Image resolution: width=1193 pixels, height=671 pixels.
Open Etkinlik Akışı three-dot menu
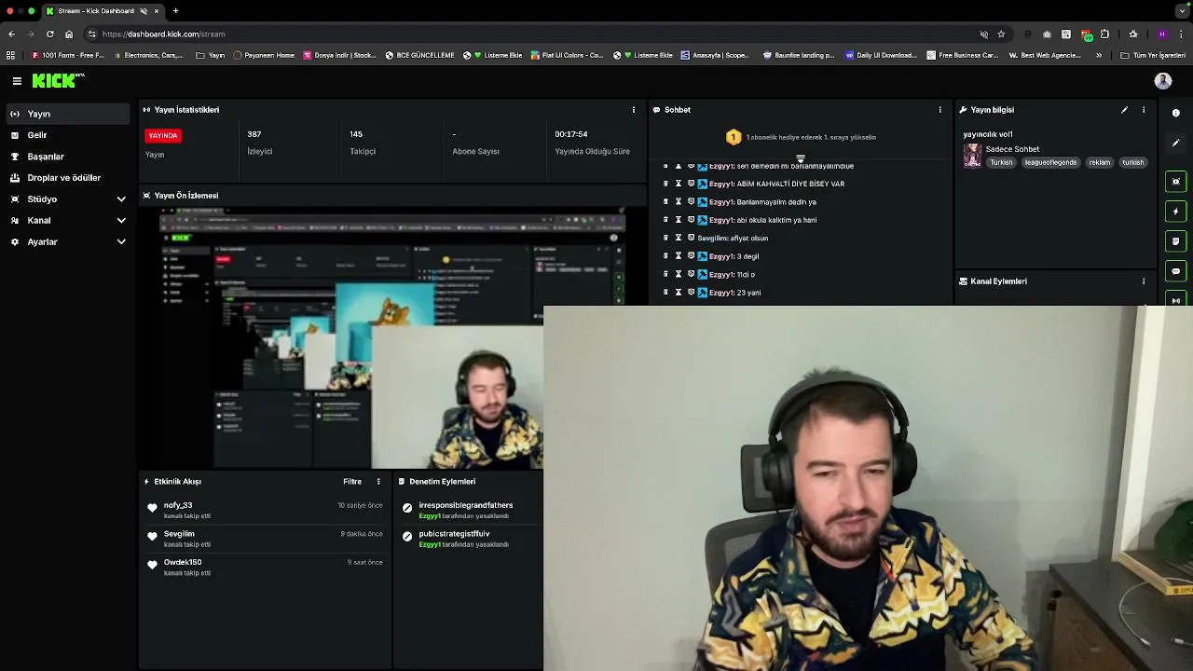tap(378, 482)
